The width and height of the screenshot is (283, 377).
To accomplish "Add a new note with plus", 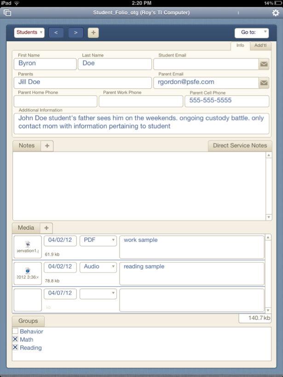I will [x=47, y=146].
